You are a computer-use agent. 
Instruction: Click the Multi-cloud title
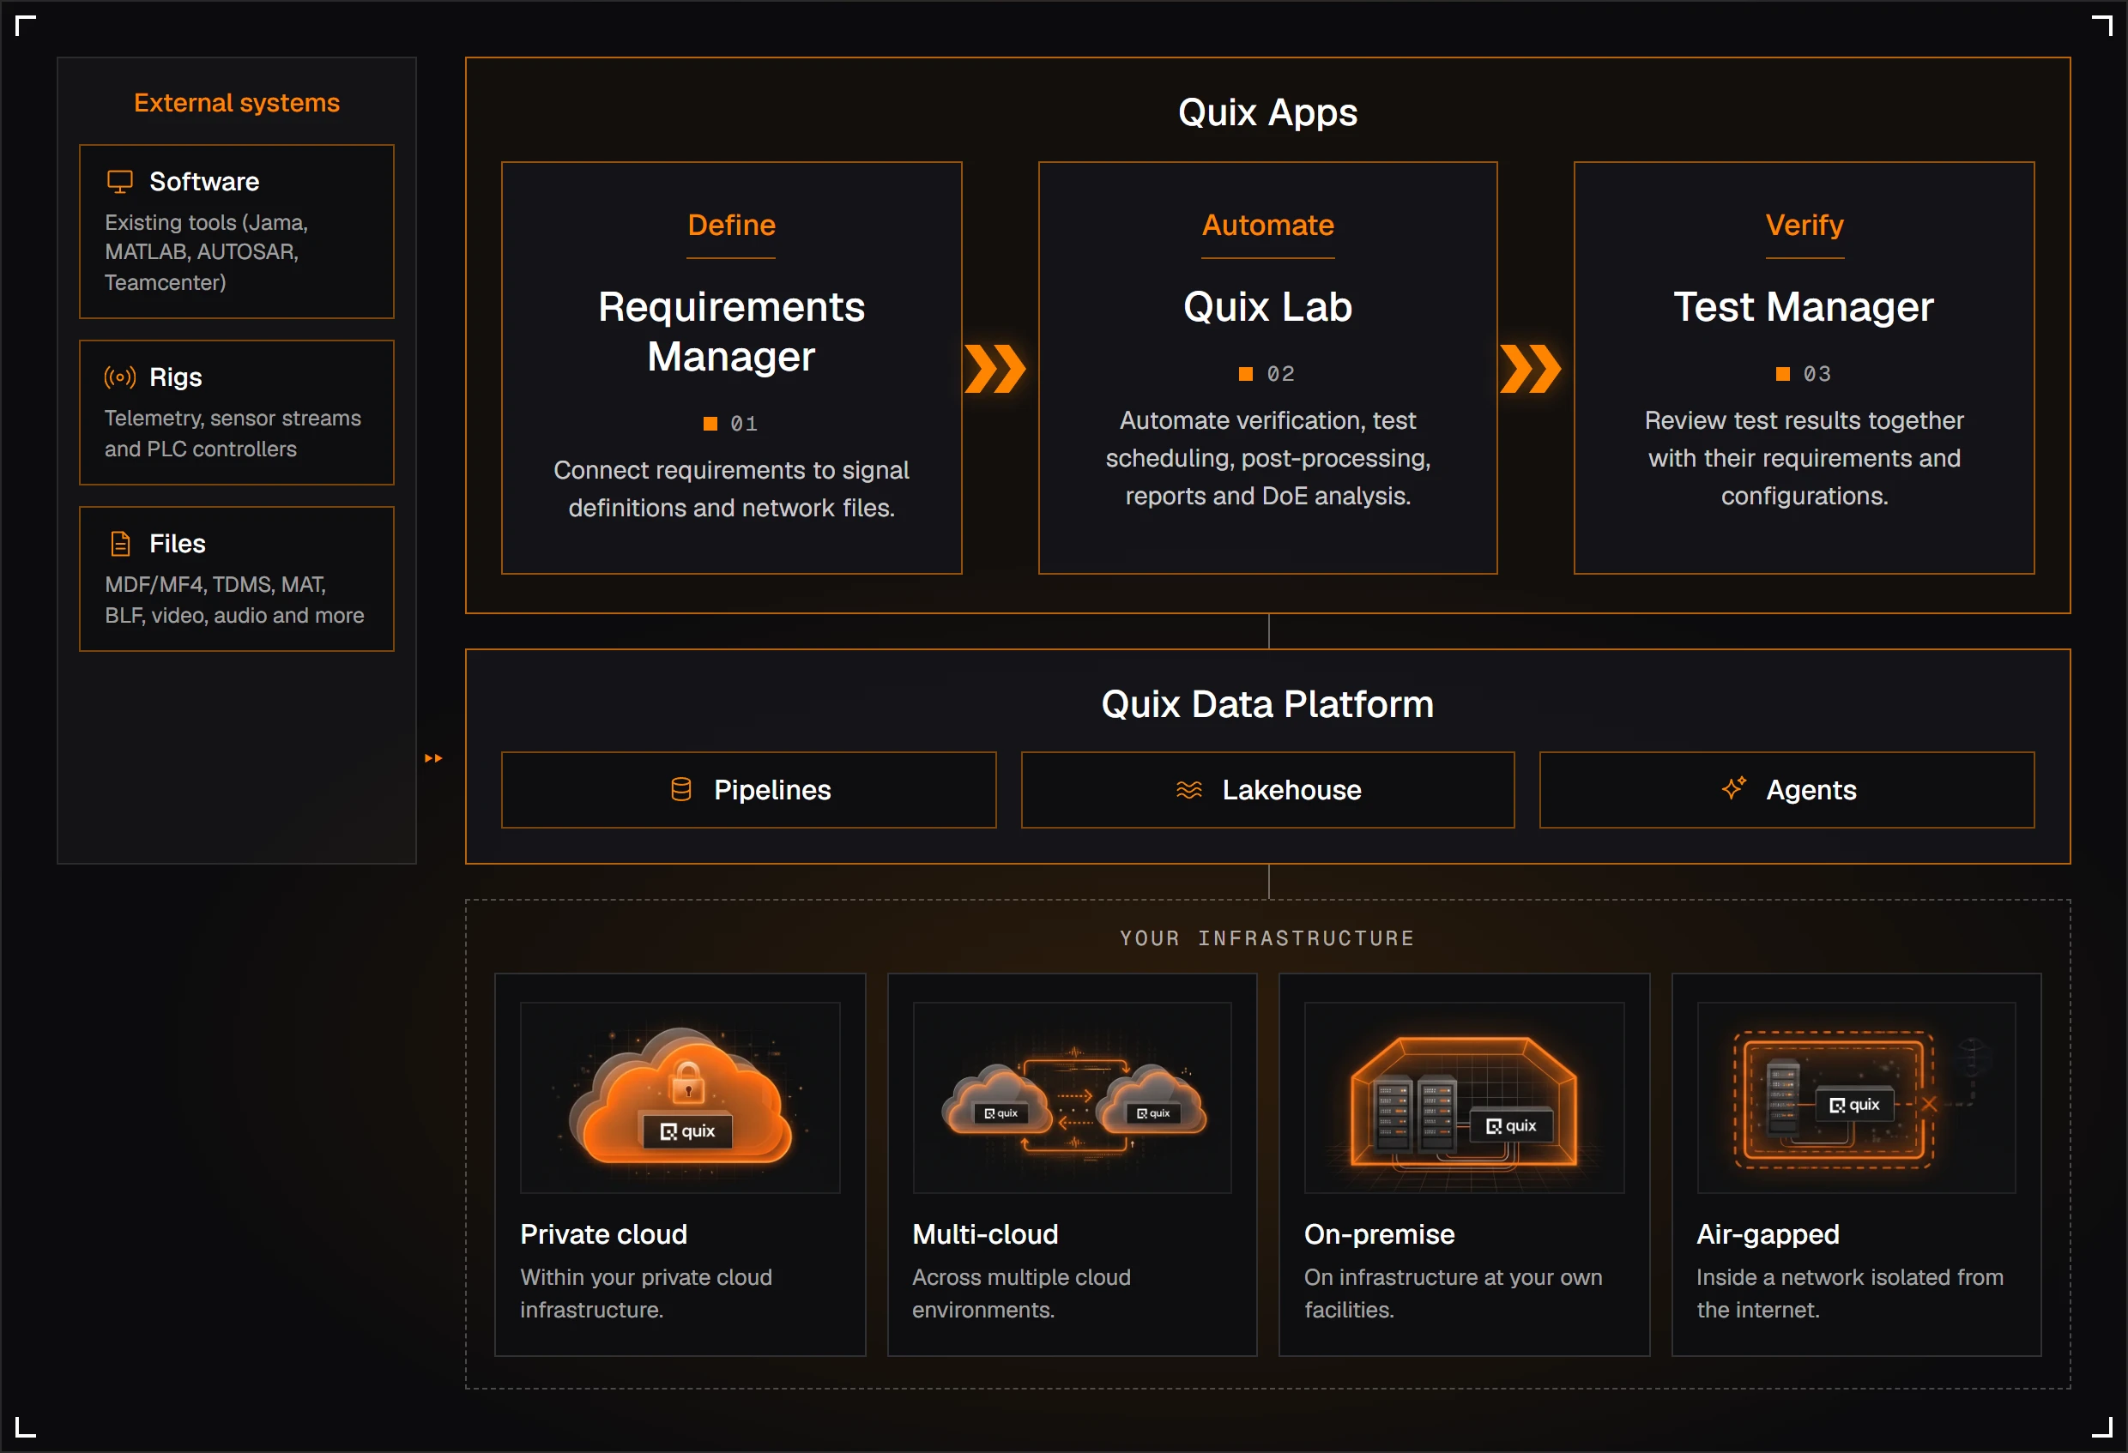[x=985, y=1234]
